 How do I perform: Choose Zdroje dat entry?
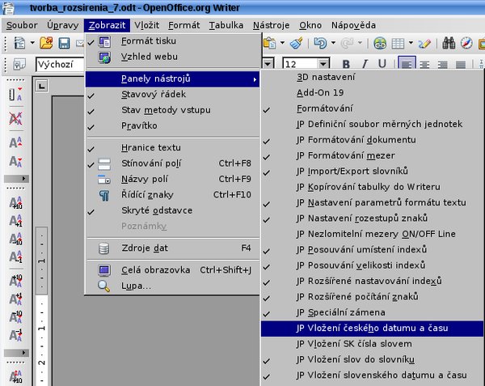pos(173,248)
